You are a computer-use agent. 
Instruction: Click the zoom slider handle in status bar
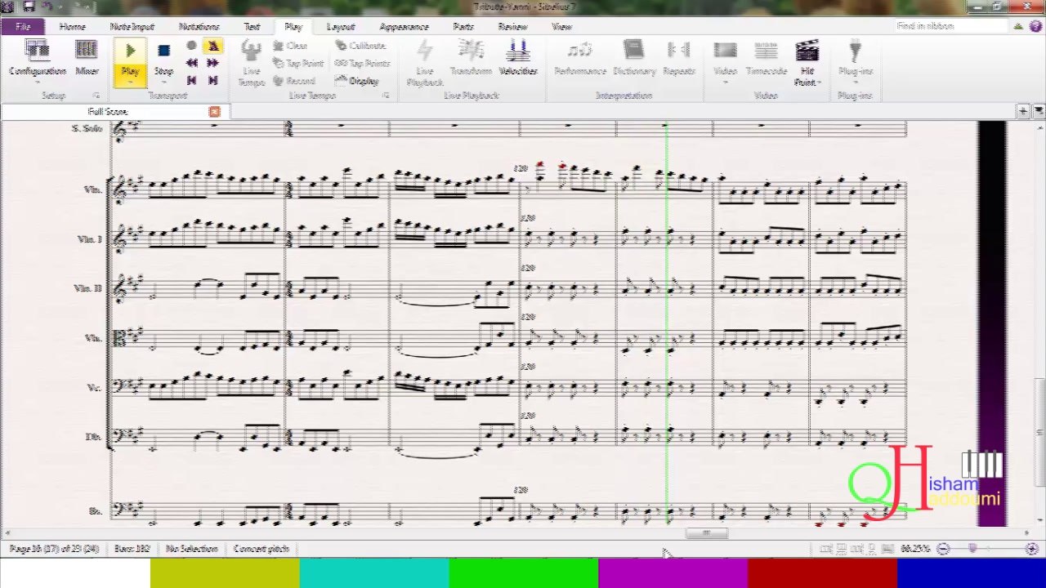pyautogui.click(x=972, y=549)
